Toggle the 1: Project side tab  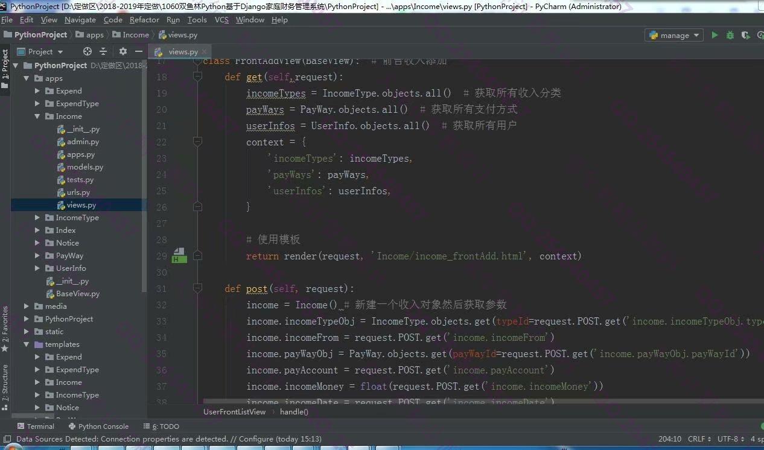5,68
